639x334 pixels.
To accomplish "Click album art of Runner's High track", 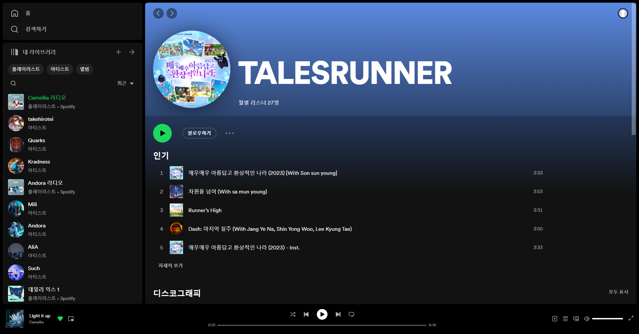I will pos(176,210).
